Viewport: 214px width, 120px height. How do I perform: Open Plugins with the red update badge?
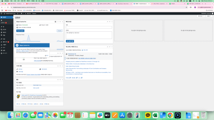tap(7, 42)
